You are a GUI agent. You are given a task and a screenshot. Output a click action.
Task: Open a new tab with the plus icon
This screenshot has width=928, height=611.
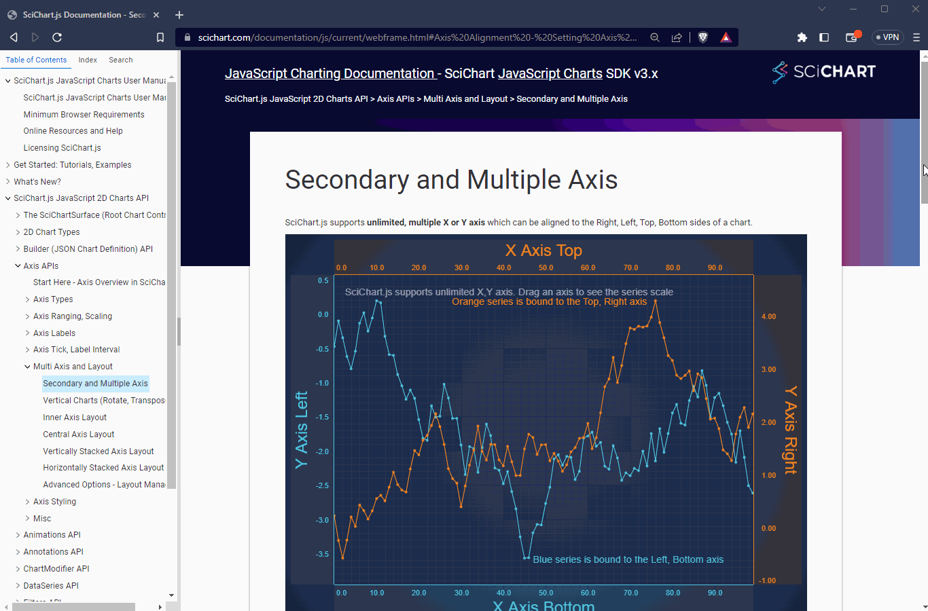(179, 15)
